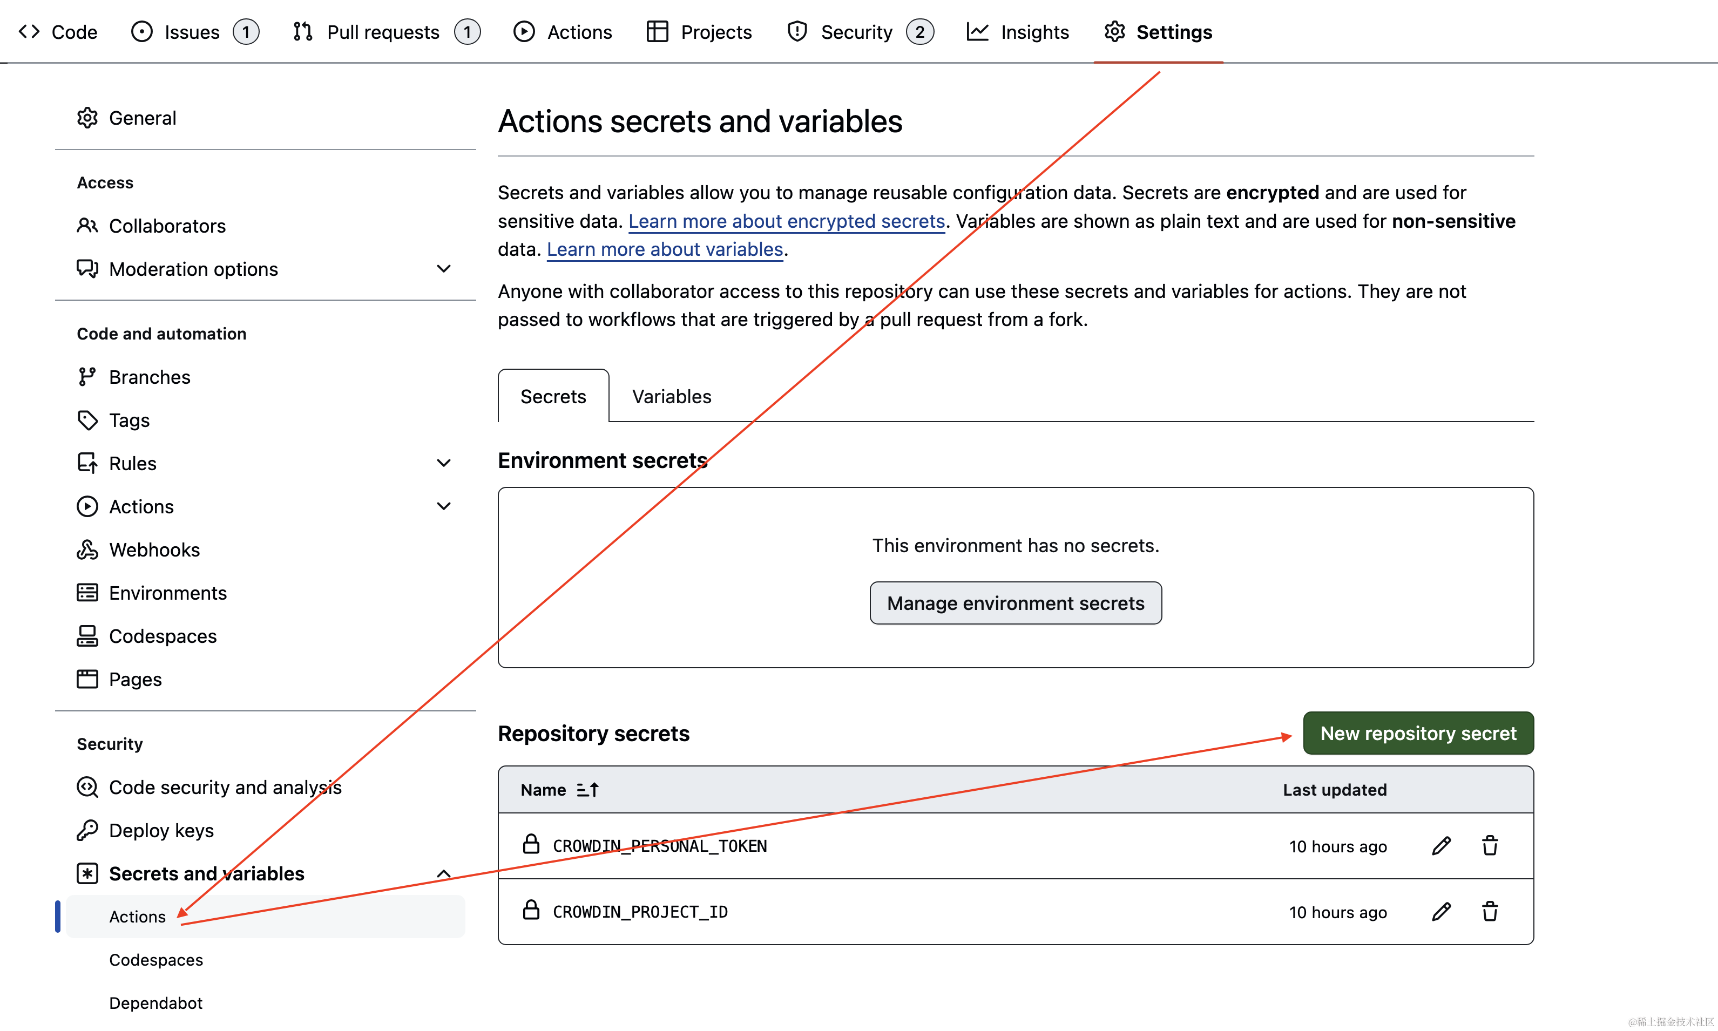Viewport: 1718px width, 1031px height.
Task: Delete the CROWDIN_PERSONAL_TOKEN secret
Action: pyautogui.click(x=1490, y=845)
